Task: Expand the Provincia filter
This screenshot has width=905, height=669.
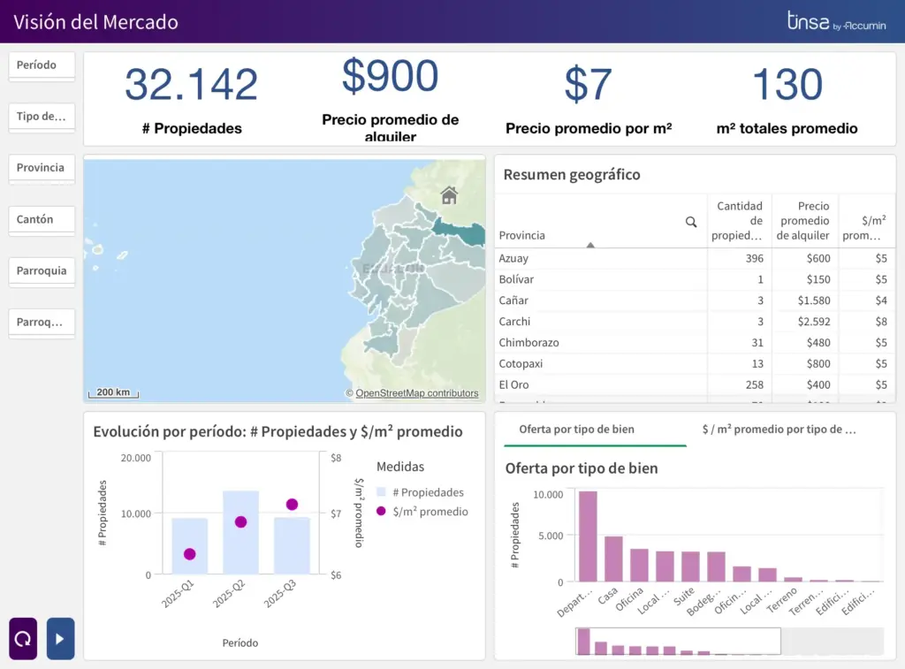Action: (42, 168)
